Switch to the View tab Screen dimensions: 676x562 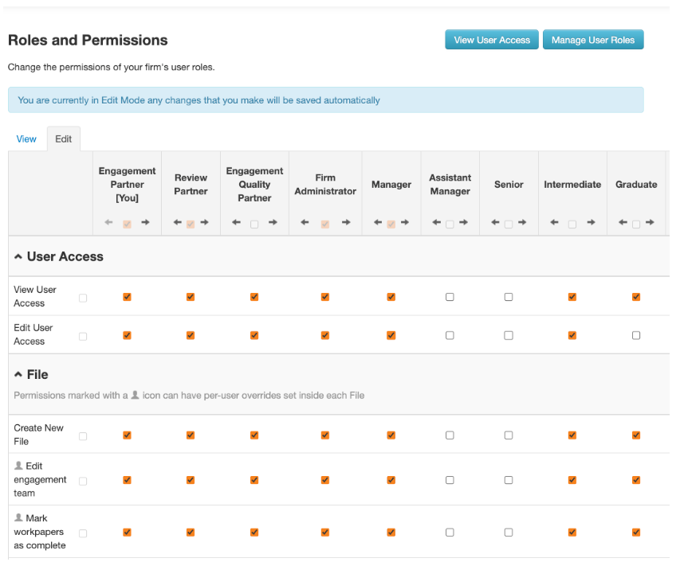pos(26,139)
